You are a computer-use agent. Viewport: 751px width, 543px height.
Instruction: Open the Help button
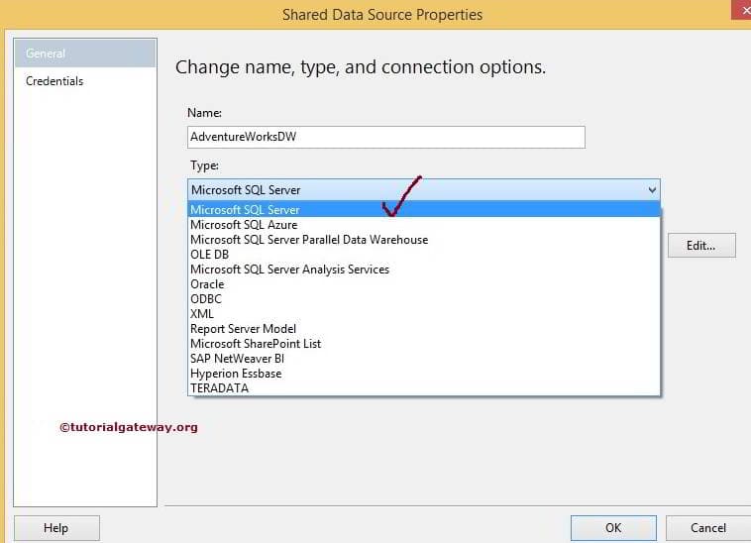point(56,528)
